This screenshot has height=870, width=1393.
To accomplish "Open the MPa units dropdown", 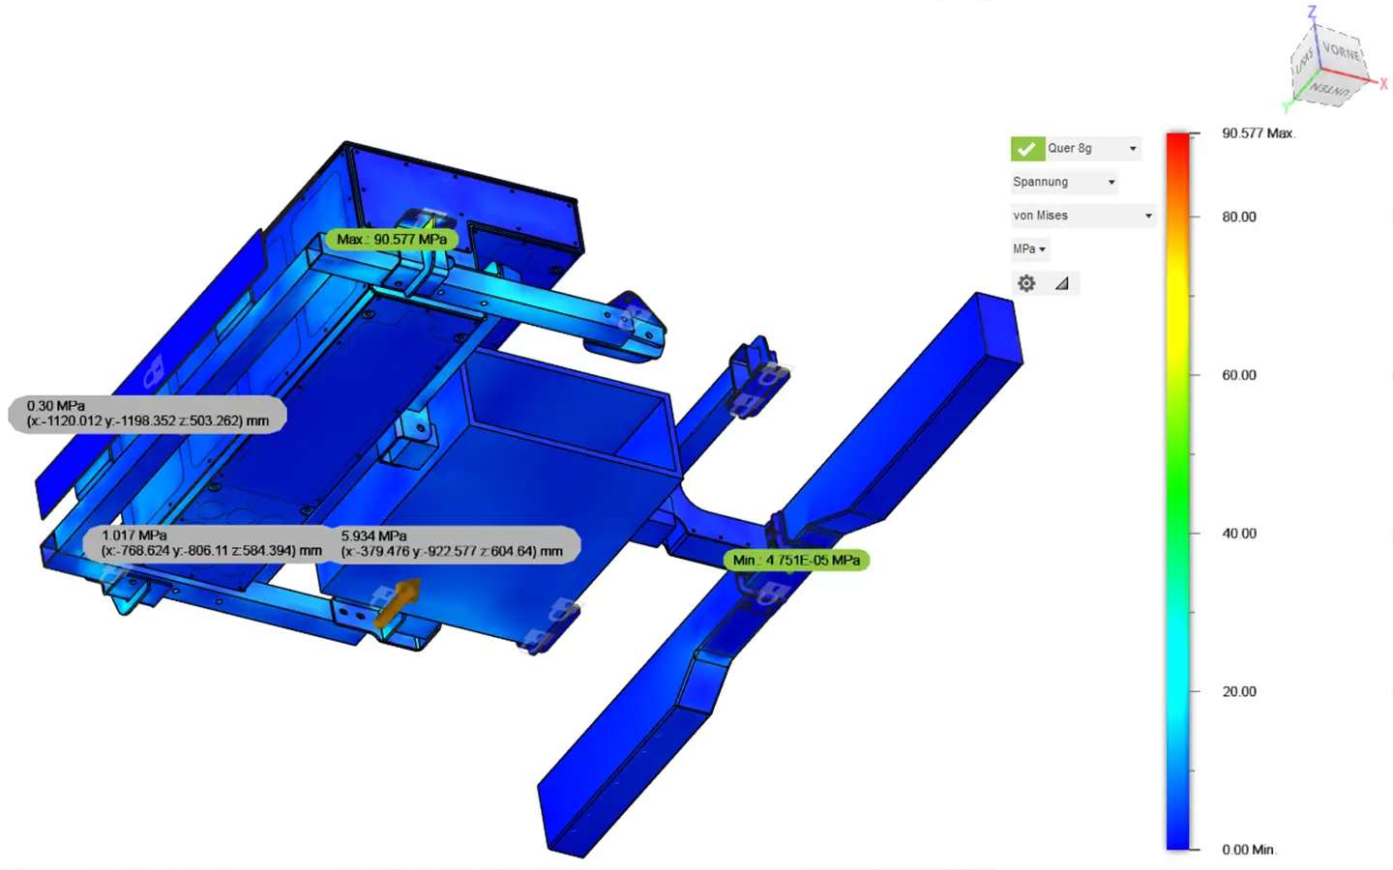I will pyautogui.click(x=1029, y=249).
